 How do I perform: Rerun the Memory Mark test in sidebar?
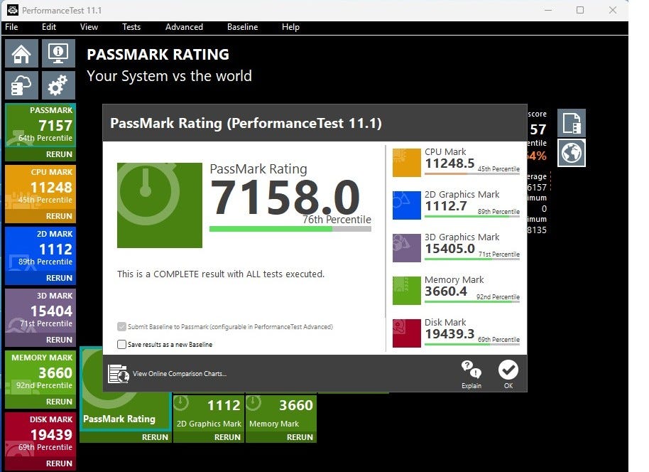tap(40, 402)
